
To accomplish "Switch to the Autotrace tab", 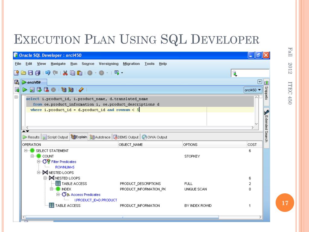I will click(x=100, y=137).
